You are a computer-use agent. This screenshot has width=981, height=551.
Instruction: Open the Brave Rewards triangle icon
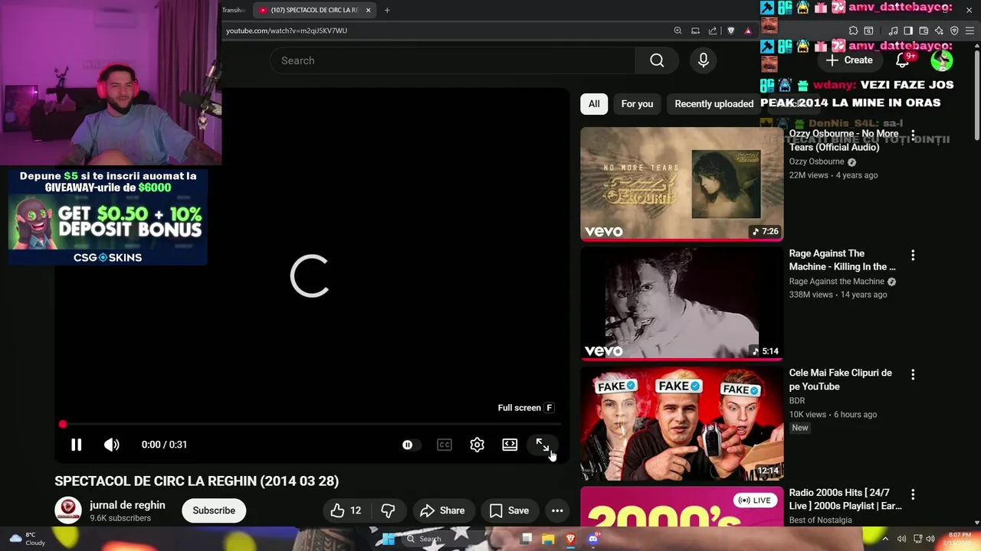748,31
